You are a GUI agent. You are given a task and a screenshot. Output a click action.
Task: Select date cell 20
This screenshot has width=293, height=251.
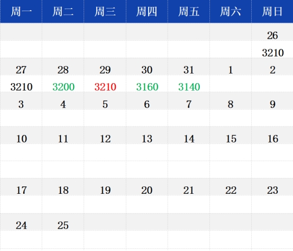tap(147, 190)
